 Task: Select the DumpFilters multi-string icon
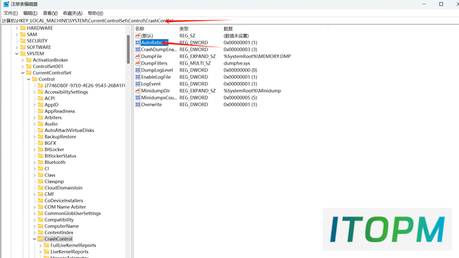coord(138,63)
